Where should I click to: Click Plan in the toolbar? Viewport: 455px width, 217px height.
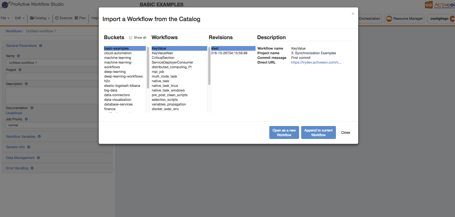click(x=80, y=18)
